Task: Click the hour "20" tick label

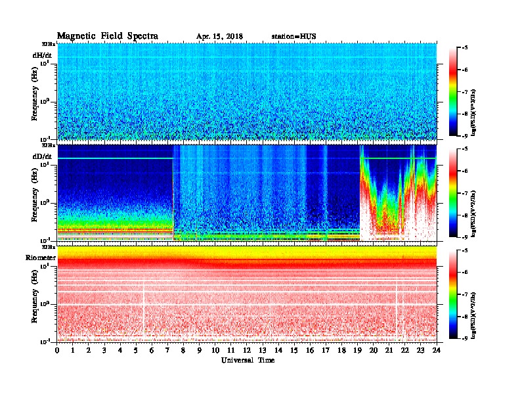Action: pyautogui.click(x=374, y=350)
